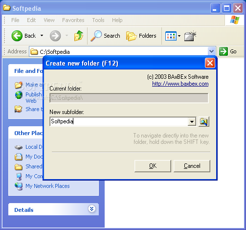Toggle the Folders pane
This screenshot has width=246, height=230.
pyautogui.click(x=141, y=36)
